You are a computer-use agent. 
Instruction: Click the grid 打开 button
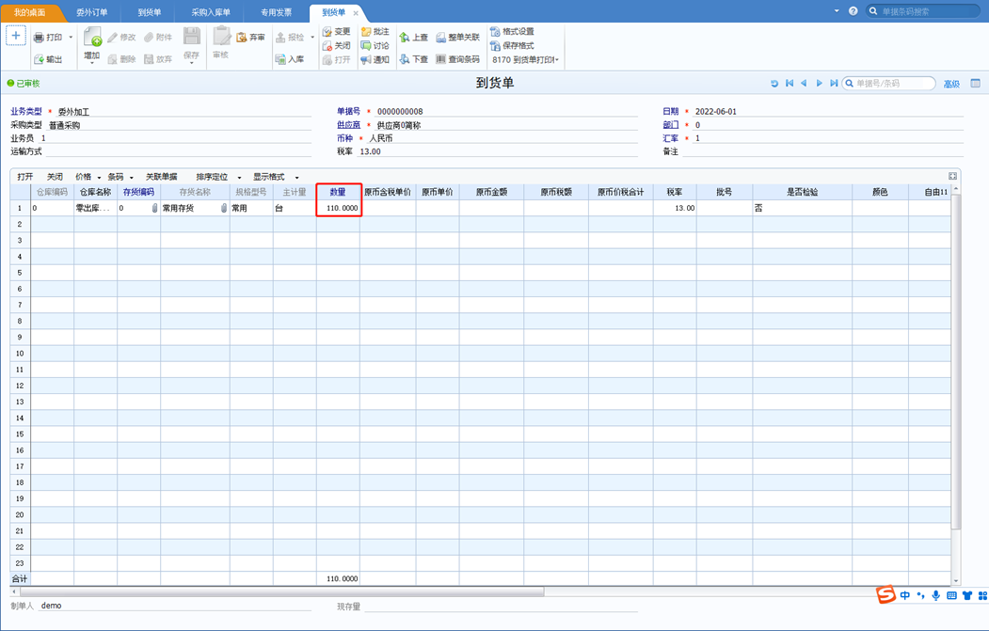pos(25,177)
